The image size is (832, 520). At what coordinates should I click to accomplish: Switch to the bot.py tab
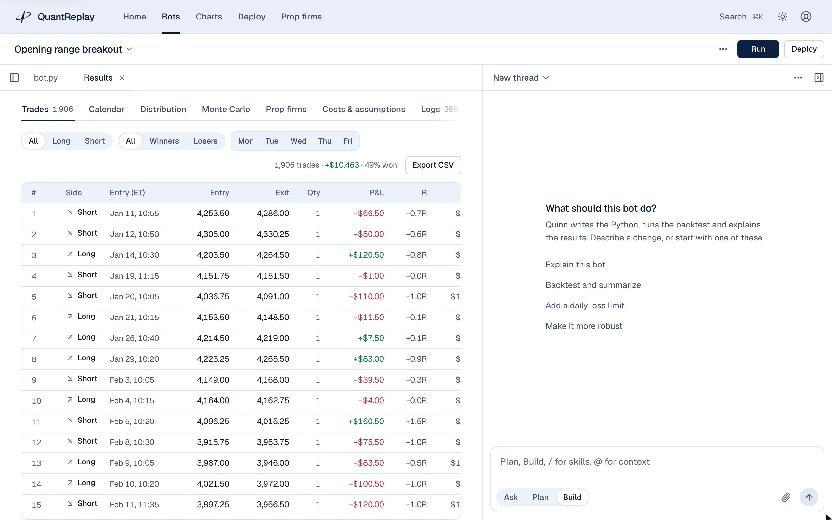coord(46,78)
